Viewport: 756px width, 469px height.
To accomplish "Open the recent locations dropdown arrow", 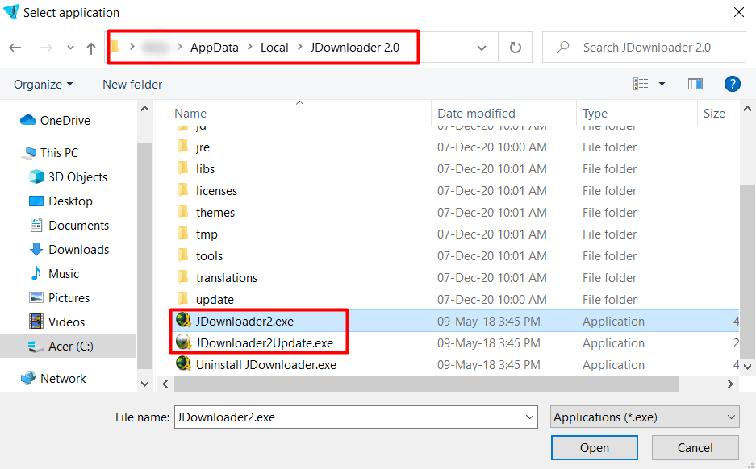I will tap(70, 48).
